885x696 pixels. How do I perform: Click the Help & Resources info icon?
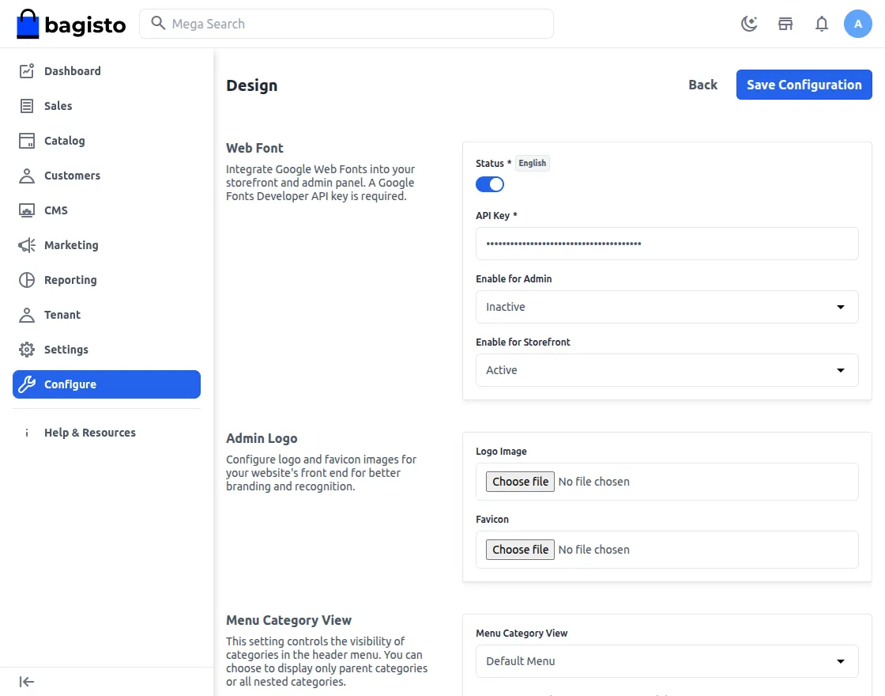27,433
